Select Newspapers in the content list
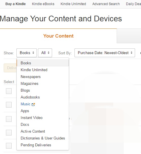Image resolution: width=141 pixels, height=154 pixels. point(43,77)
